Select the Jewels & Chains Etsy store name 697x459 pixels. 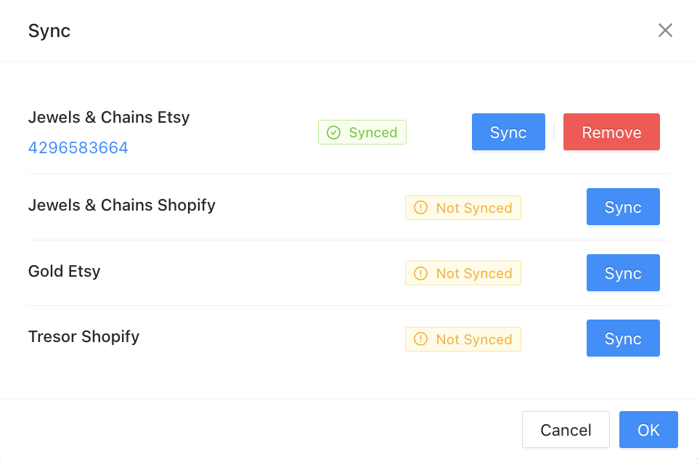point(109,118)
